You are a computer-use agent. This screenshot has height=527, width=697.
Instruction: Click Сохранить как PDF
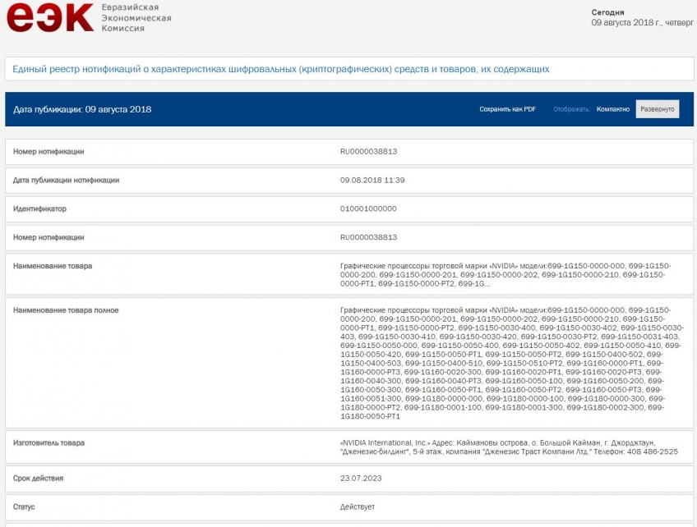[507, 109]
